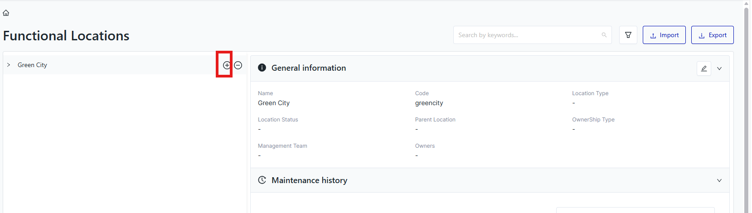Open the filter funnel button
752x213 pixels.
pyautogui.click(x=628, y=35)
